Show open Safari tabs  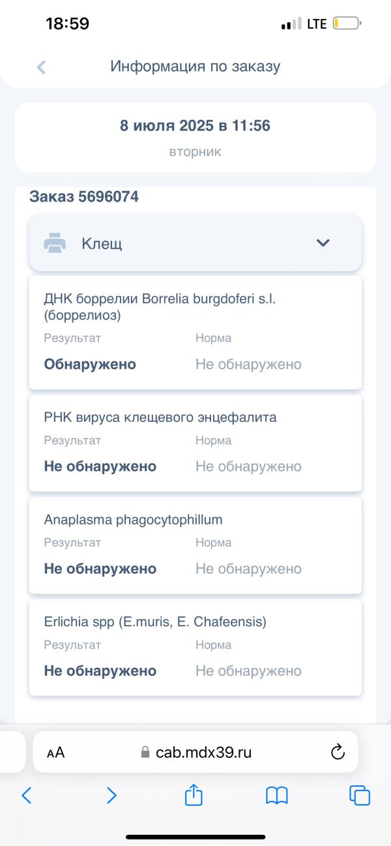(x=360, y=795)
